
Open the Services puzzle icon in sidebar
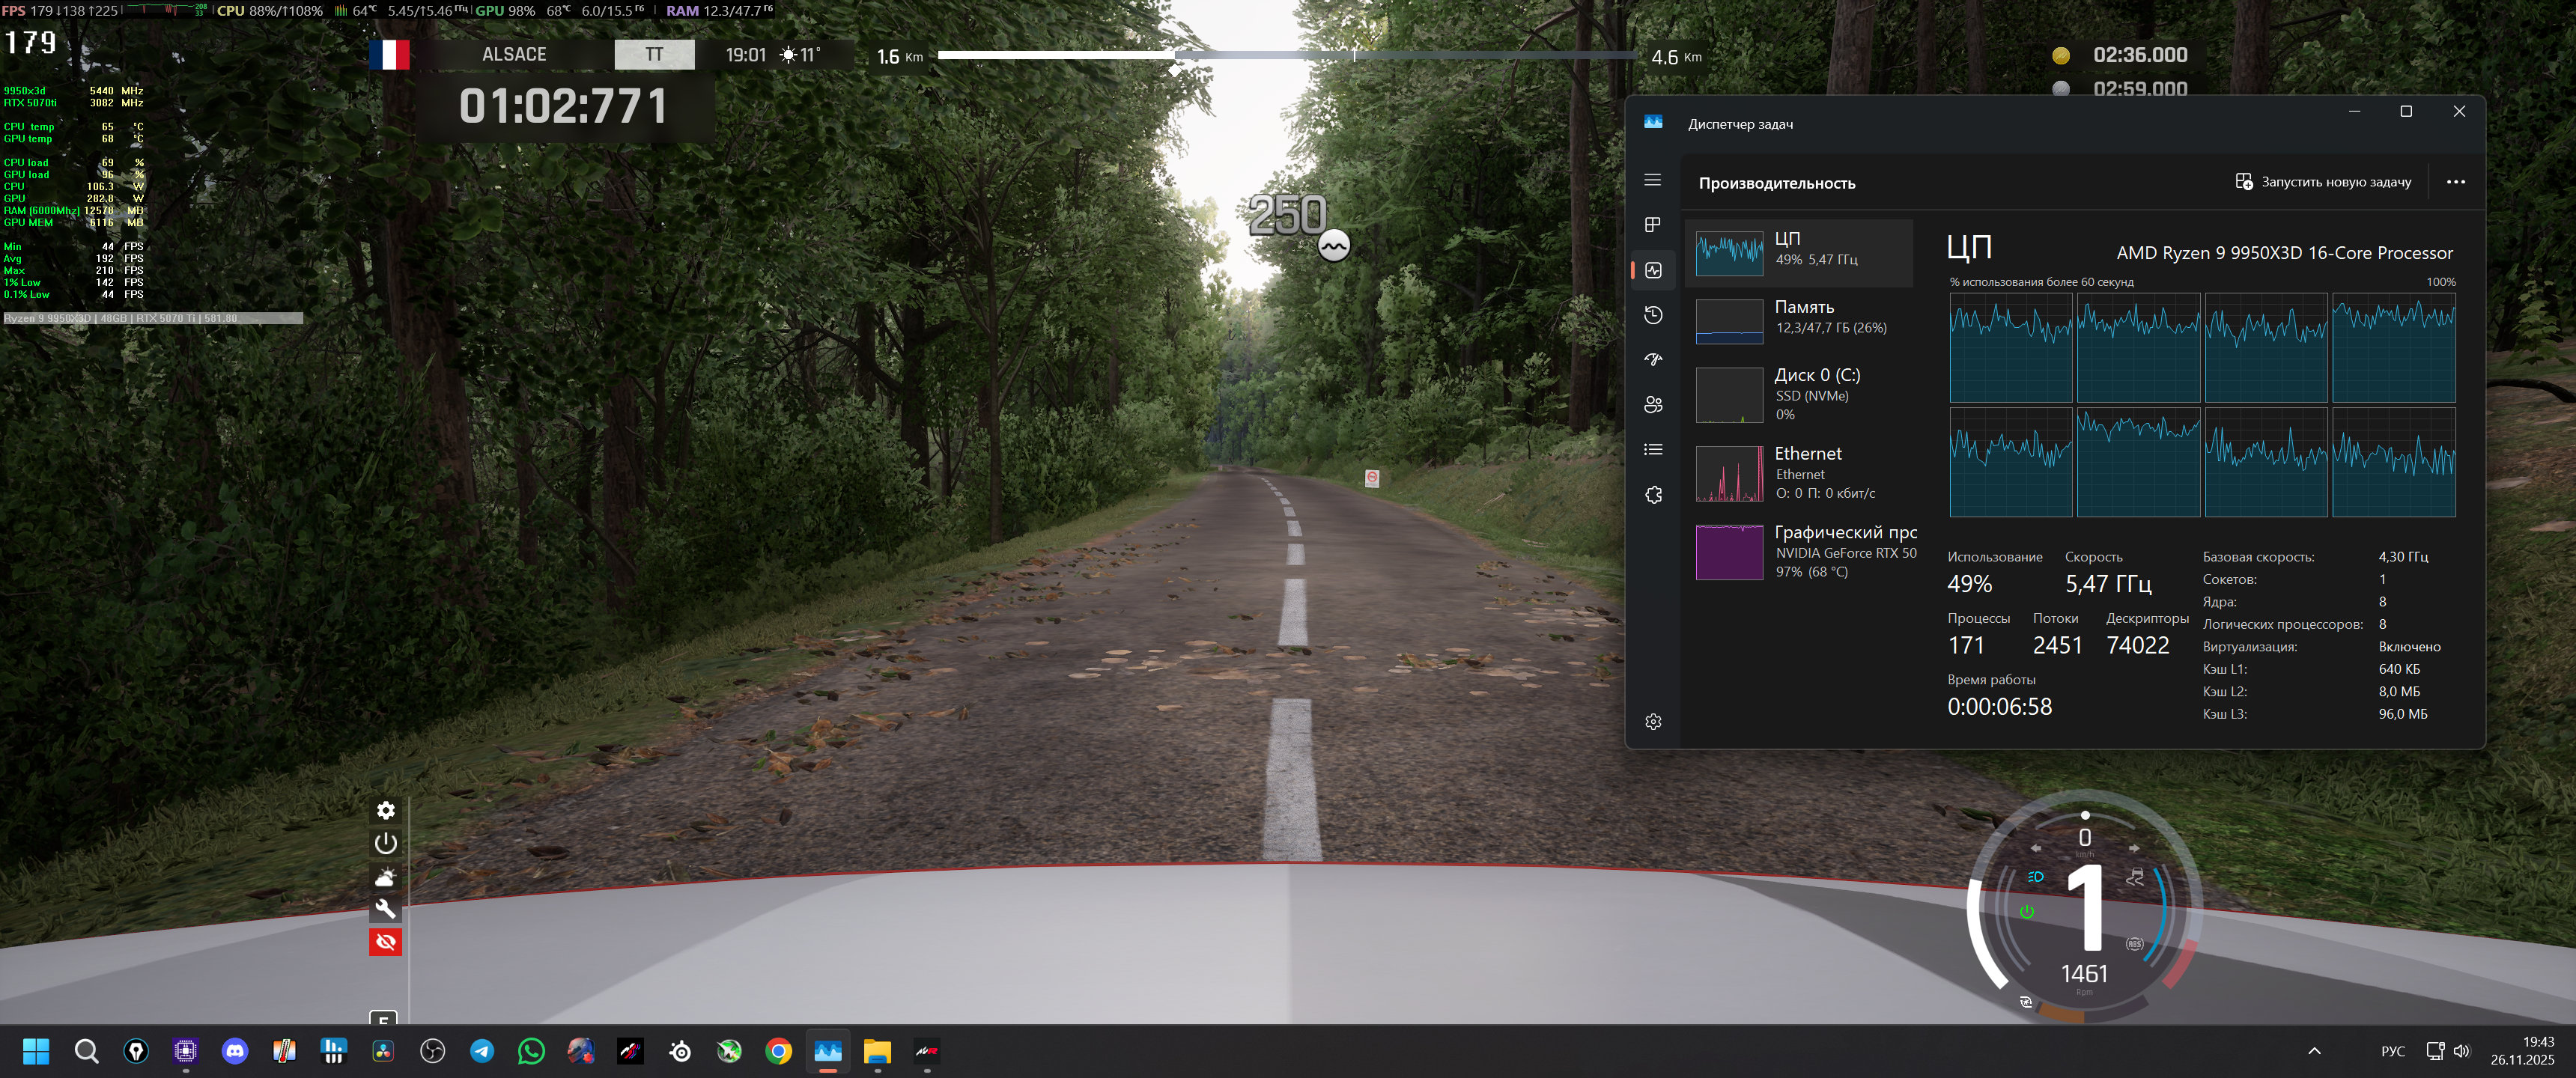click(1652, 495)
